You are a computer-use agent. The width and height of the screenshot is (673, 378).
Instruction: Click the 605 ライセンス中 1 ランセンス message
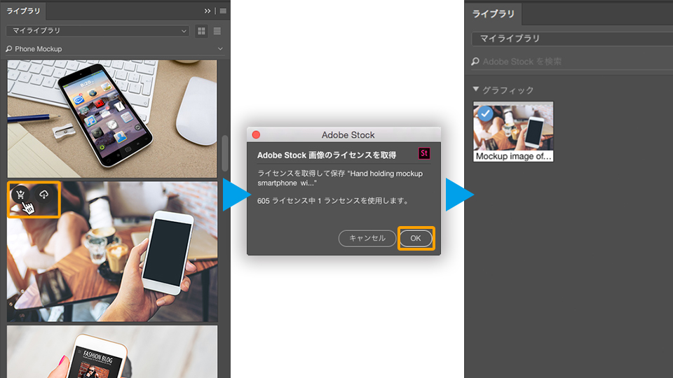(x=334, y=201)
